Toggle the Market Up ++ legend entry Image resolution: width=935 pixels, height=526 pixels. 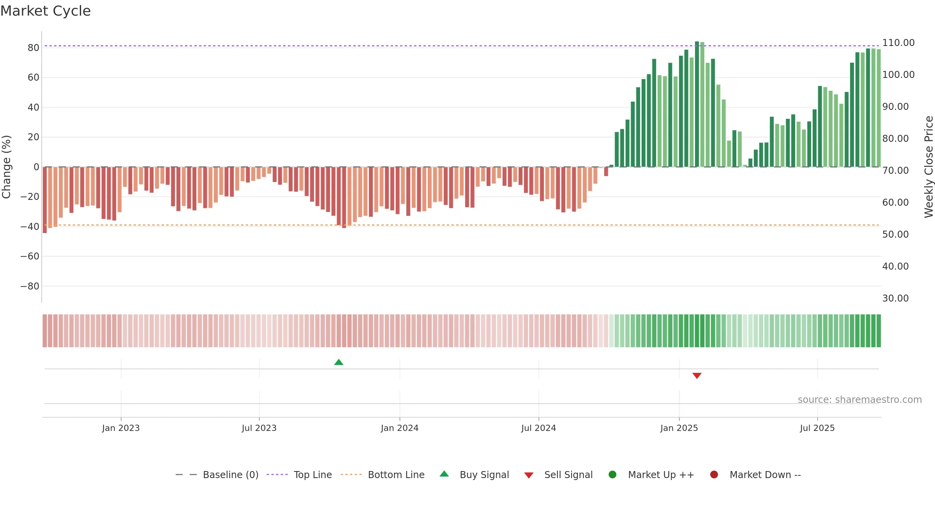click(x=651, y=475)
